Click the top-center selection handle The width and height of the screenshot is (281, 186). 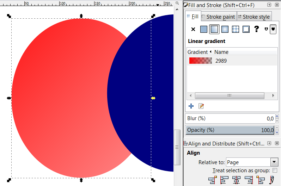pyautogui.click(x=81, y=16)
